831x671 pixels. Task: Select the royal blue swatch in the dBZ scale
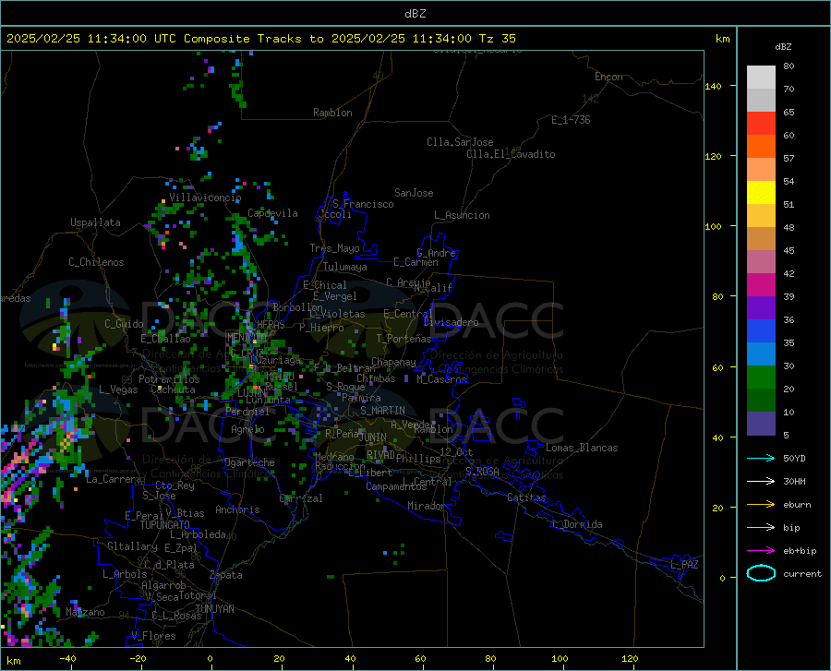pos(761,331)
